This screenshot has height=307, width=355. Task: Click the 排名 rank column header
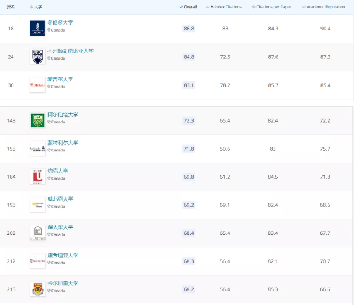11,7
